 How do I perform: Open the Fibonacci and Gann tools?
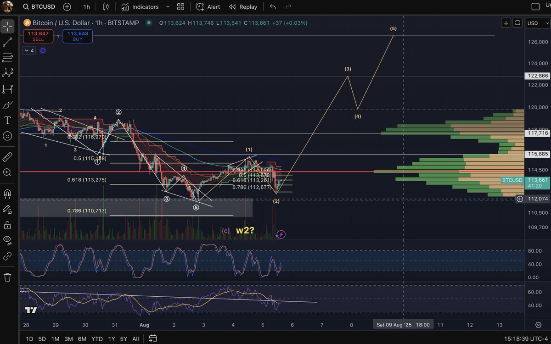7,57
